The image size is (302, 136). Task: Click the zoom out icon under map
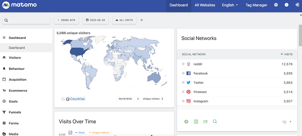63,99
